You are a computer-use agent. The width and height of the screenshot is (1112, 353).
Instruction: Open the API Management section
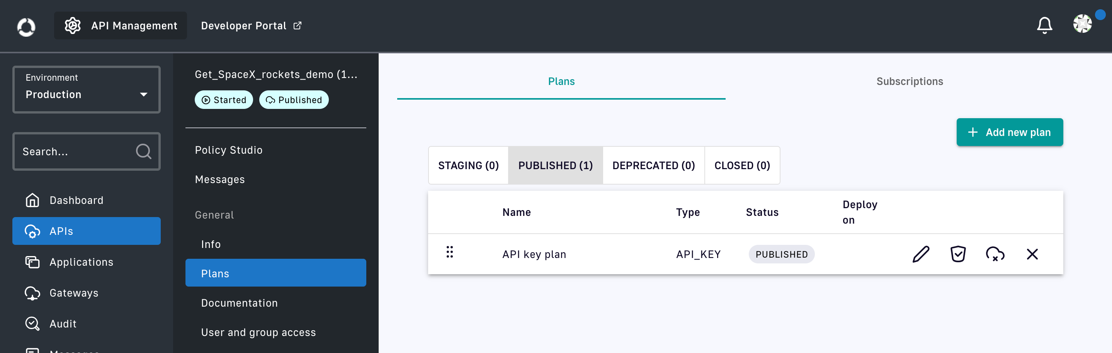(x=121, y=26)
